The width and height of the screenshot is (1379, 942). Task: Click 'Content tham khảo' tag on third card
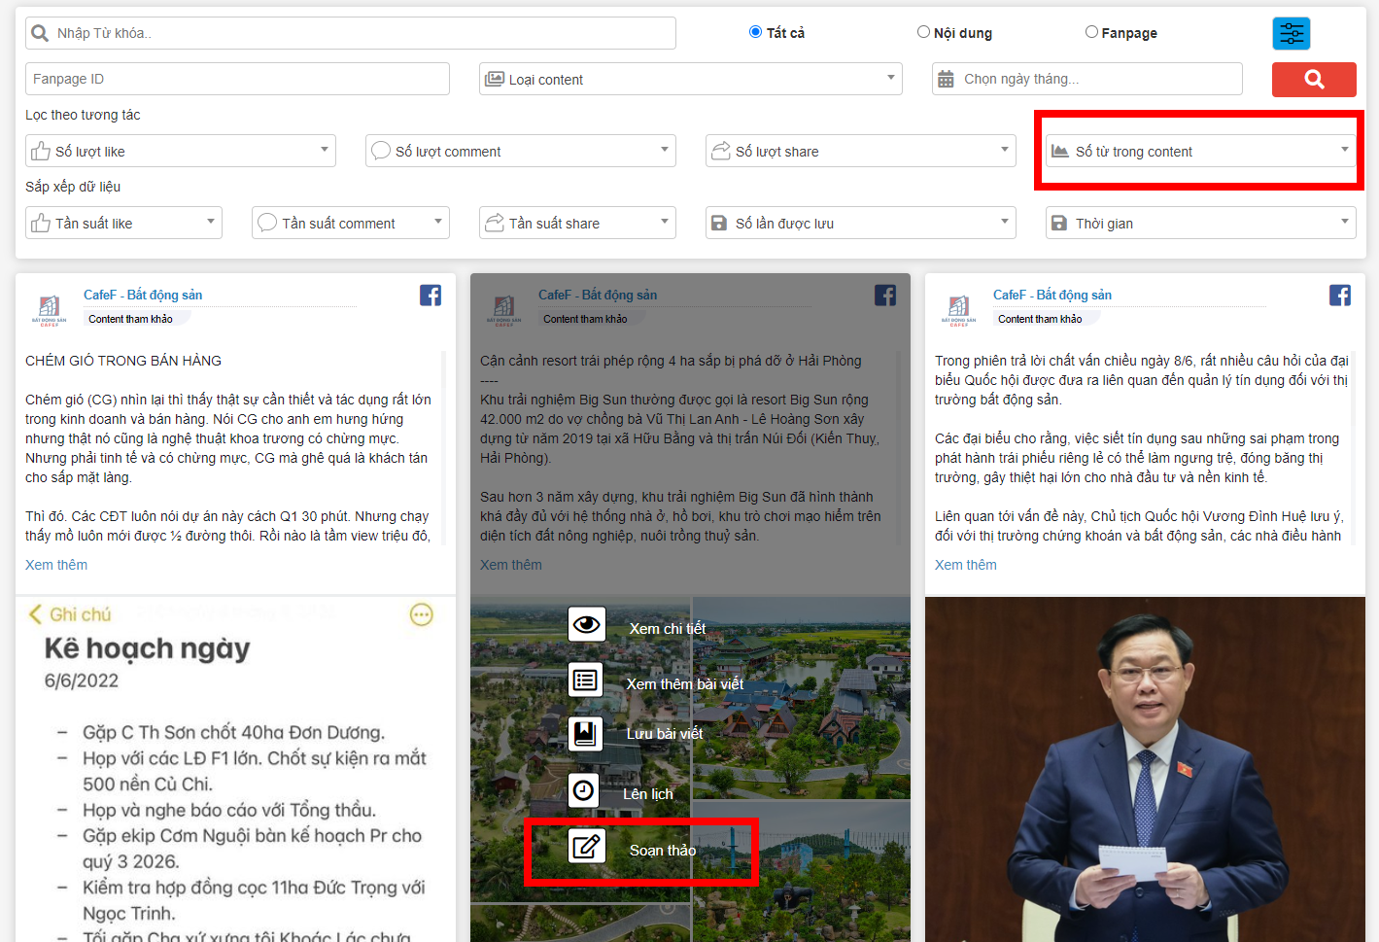click(x=1040, y=319)
